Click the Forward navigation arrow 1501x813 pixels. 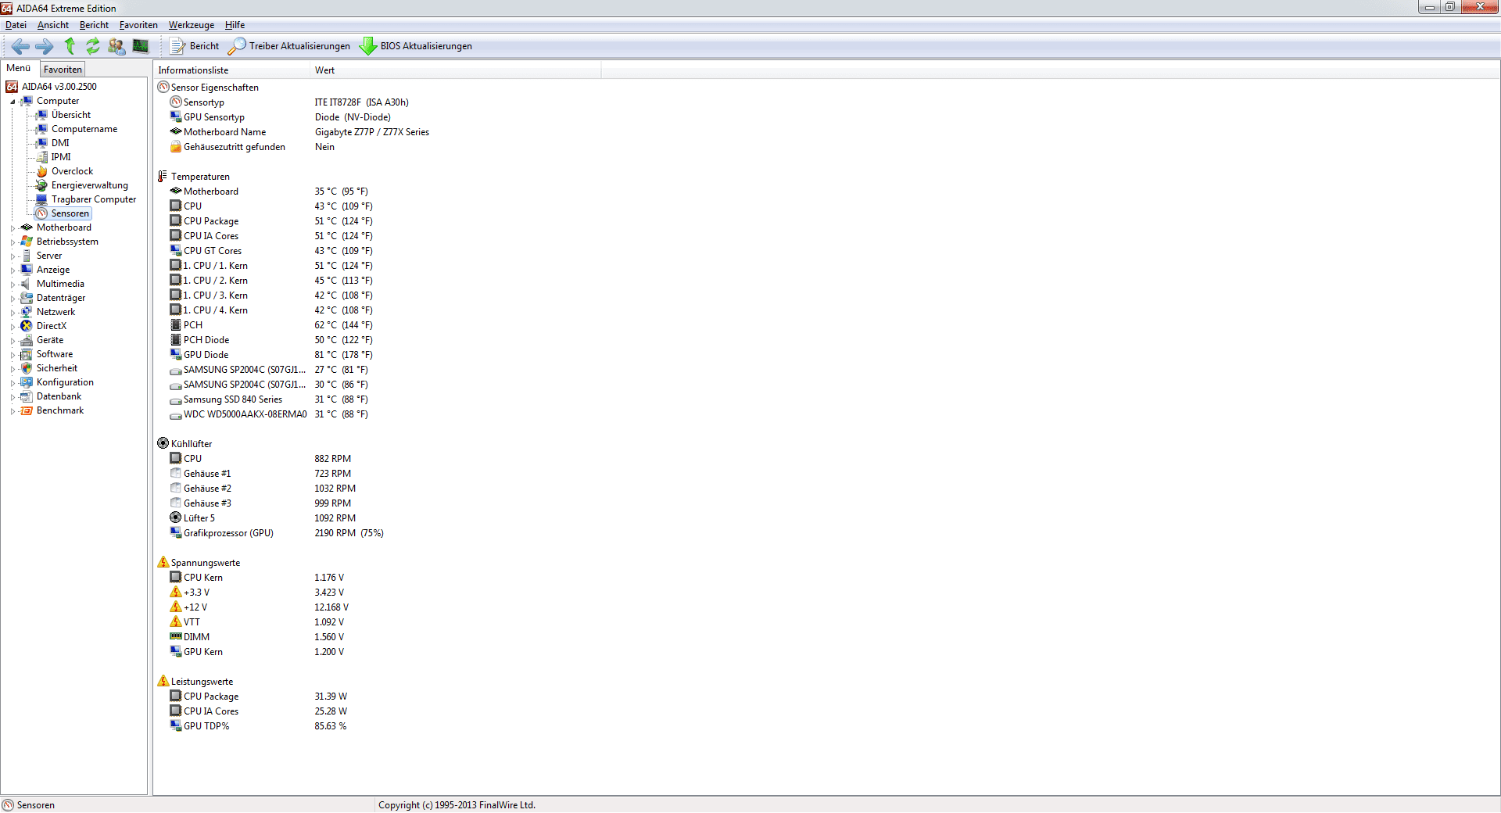pyautogui.click(x=45, y=46)
